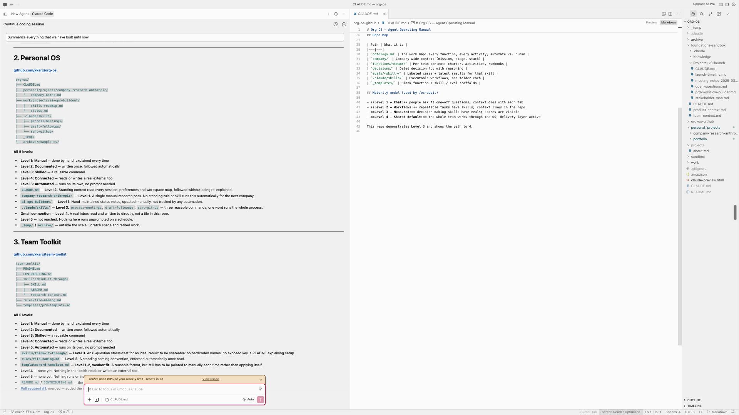Open the Settings gear in title bar

(734, 4)
